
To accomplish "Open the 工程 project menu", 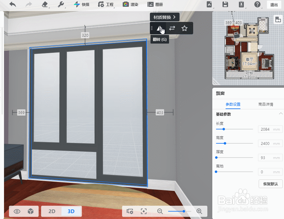I will click(106, 4).
